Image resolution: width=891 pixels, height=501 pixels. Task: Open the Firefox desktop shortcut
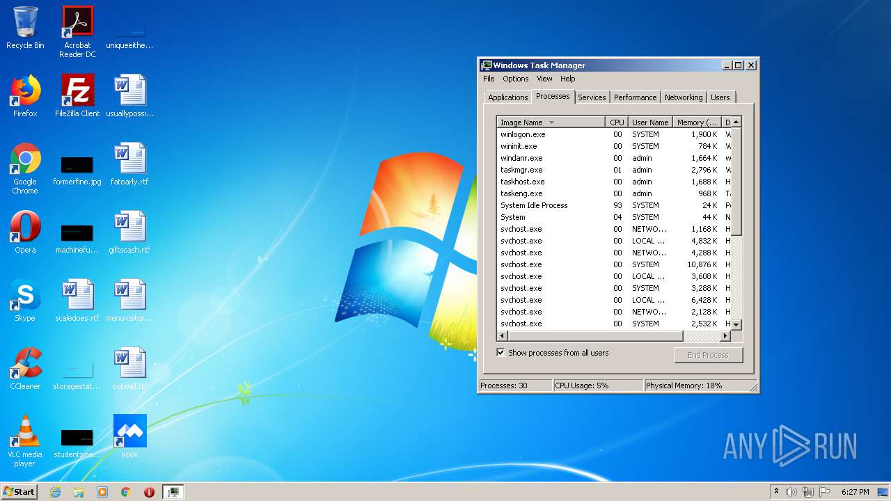[x=25, y=96]
